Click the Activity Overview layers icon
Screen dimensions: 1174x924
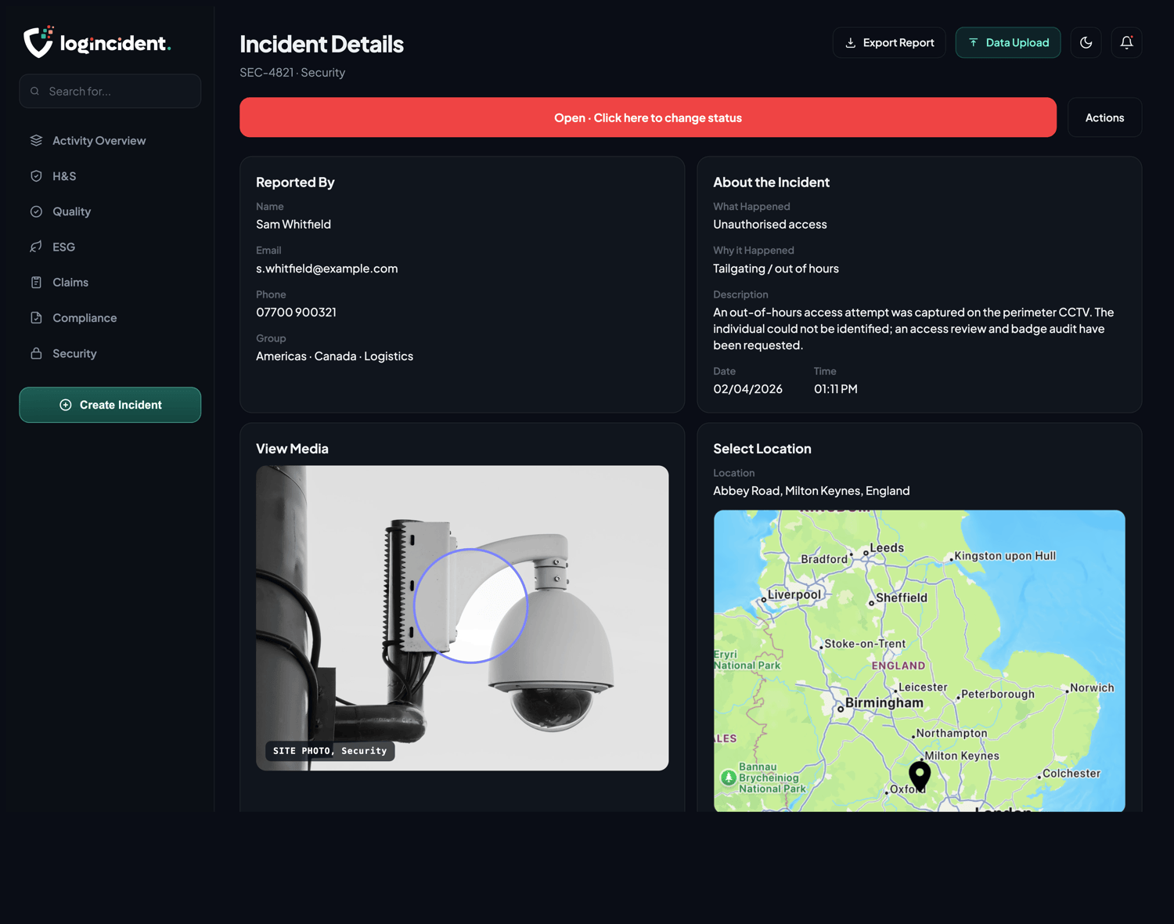[x=36, y=141]
